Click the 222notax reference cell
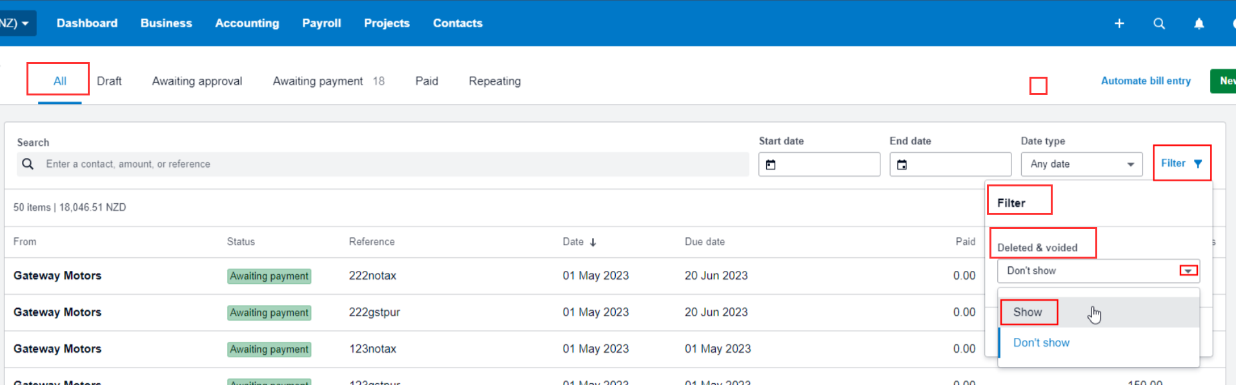Screen dimensions: 1236x385 [372, 275]
